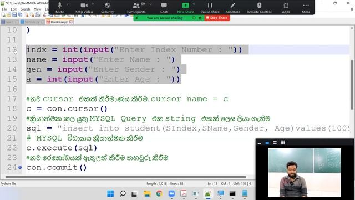This screenshot has height=200, width=355.
Task: Minimize the Zoom video thumbnail panel
Action: point(260,143)
